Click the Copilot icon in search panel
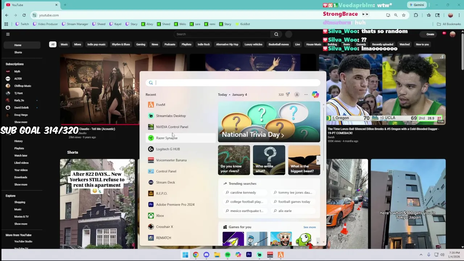 pyautogui.click(x=315, y=95)
